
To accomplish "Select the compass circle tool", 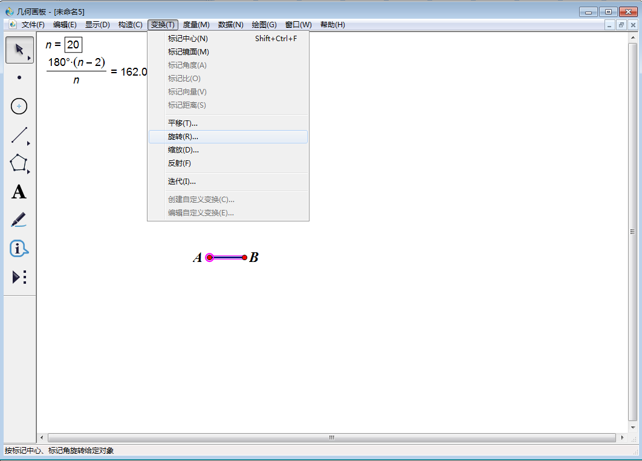I will click(19, 106).
